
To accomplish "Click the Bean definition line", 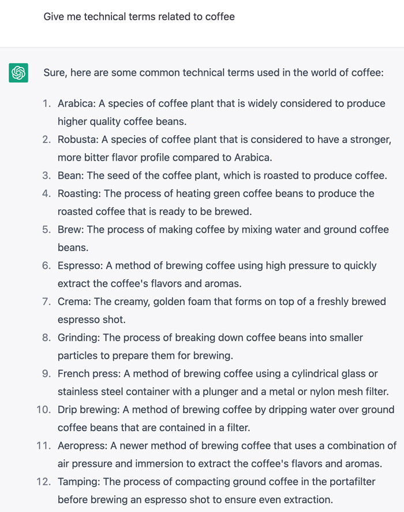I will pos(222,175).
